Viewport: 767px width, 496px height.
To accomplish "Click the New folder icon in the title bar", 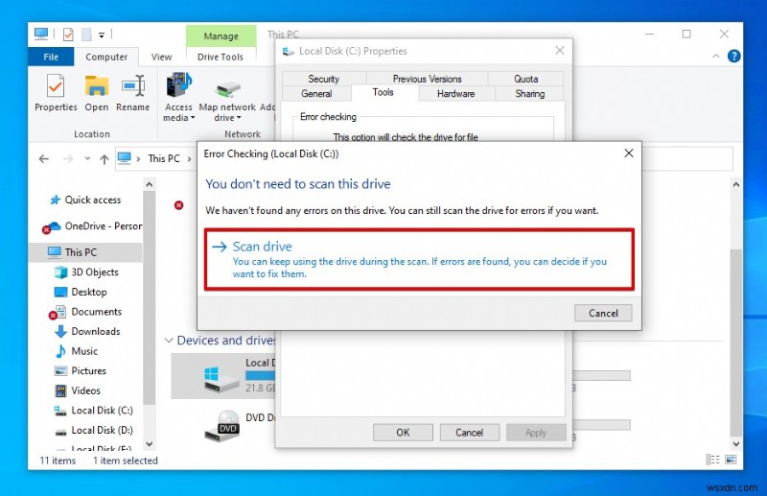I will (86, 35).
